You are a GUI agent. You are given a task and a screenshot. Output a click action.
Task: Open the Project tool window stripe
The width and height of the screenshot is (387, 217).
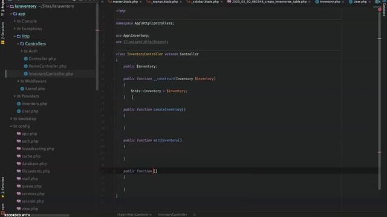[x=2, y=8]
